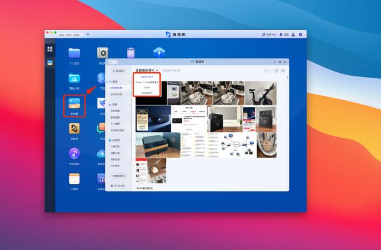Choose 全部备份照片 in the open dropdown list
The height and width of the screenshot is (250, 381).
[x=147, y=77]
